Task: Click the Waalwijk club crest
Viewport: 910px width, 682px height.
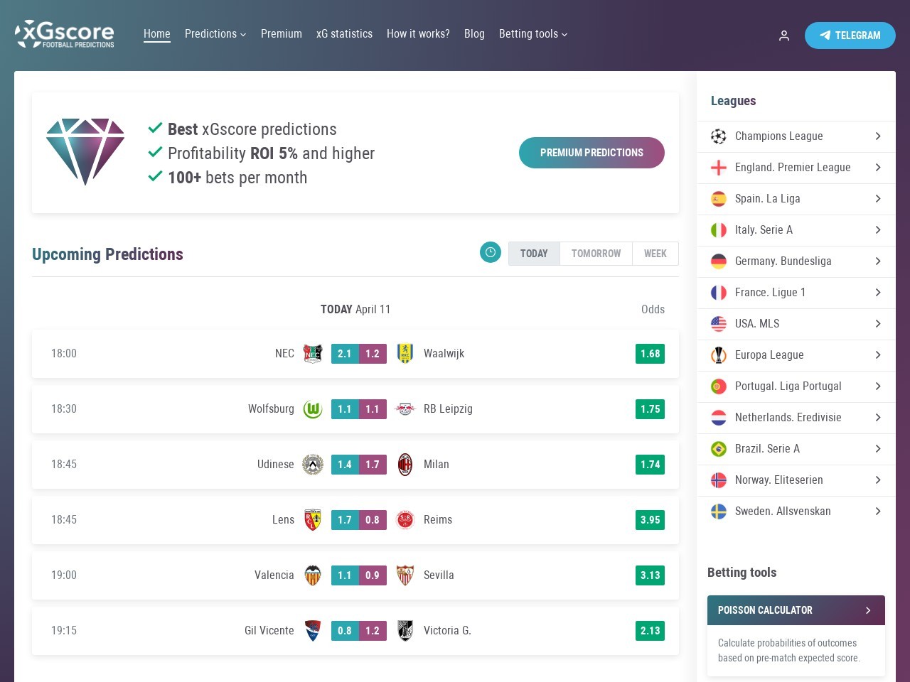Action: pyautogui.click(x=405, y=353)
